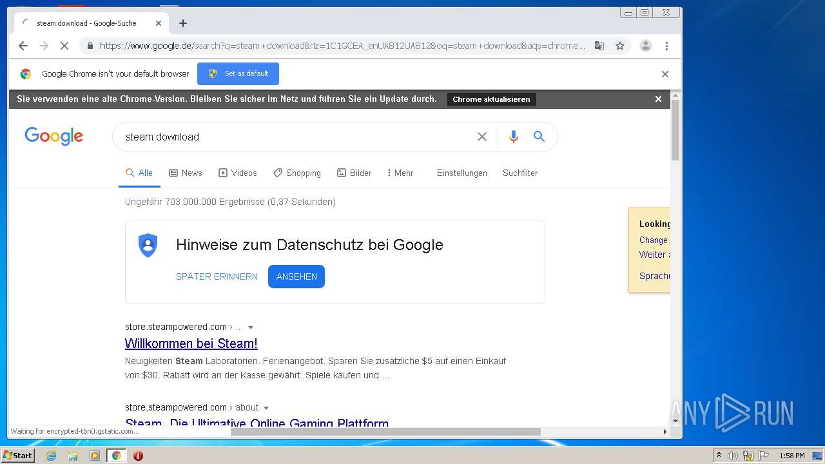Image resolution: width=825 pixels, height=464 pixels.
Task: Submit search with the magnifier icon
Action: coord(539,137)
